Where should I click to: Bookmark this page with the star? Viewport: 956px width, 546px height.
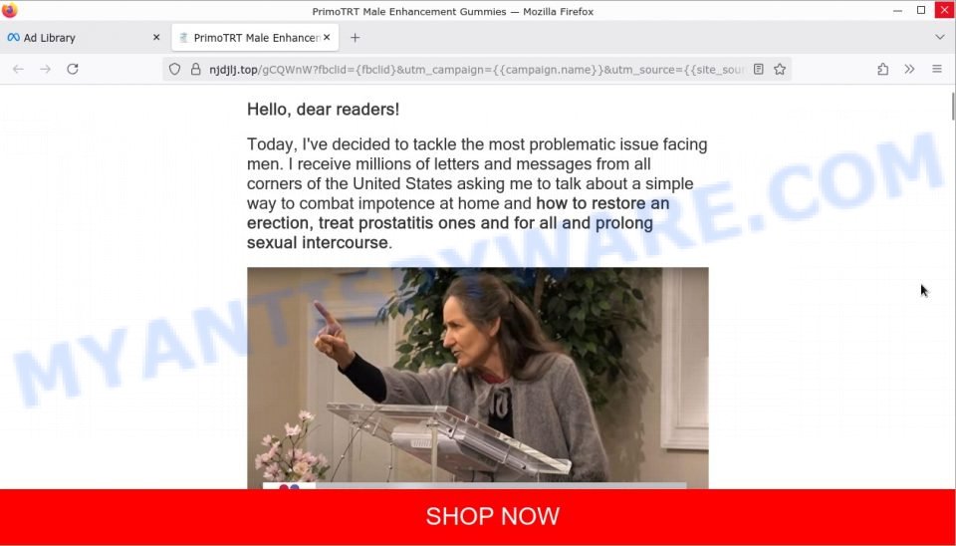pyautogui.click(x=780, y=69)
